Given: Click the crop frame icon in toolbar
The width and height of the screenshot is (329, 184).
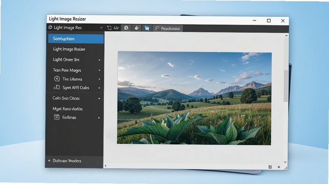Looking at the screenshot, I should click(109, 28).
